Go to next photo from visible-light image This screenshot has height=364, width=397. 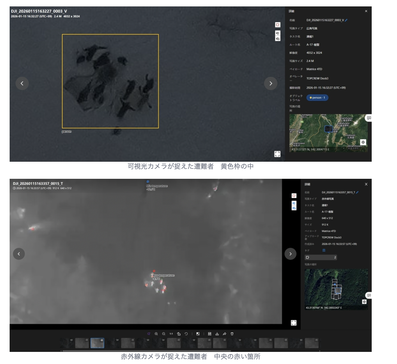270,83
